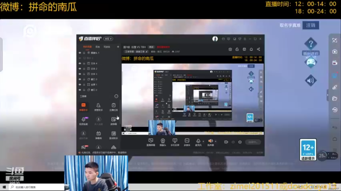
Task: Open the user avatar in 直播伴侣 title bar
Action: (215, 39)
